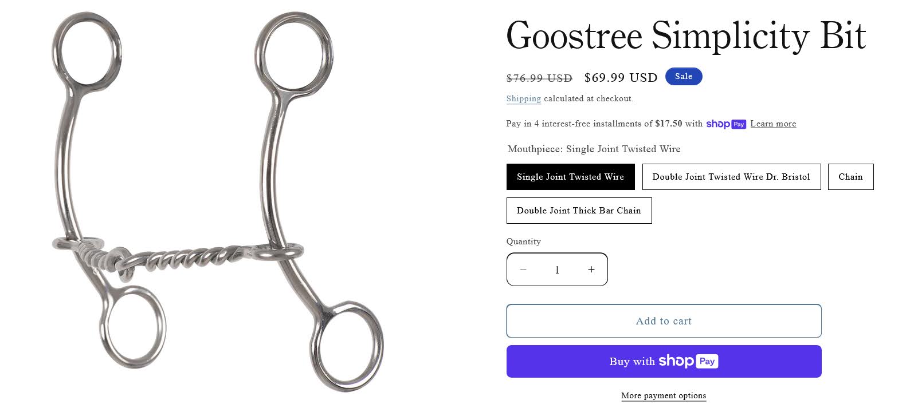Click the Goostree Simplicity Bit title
The image size is (914, 404).
[x=686, y=35]
